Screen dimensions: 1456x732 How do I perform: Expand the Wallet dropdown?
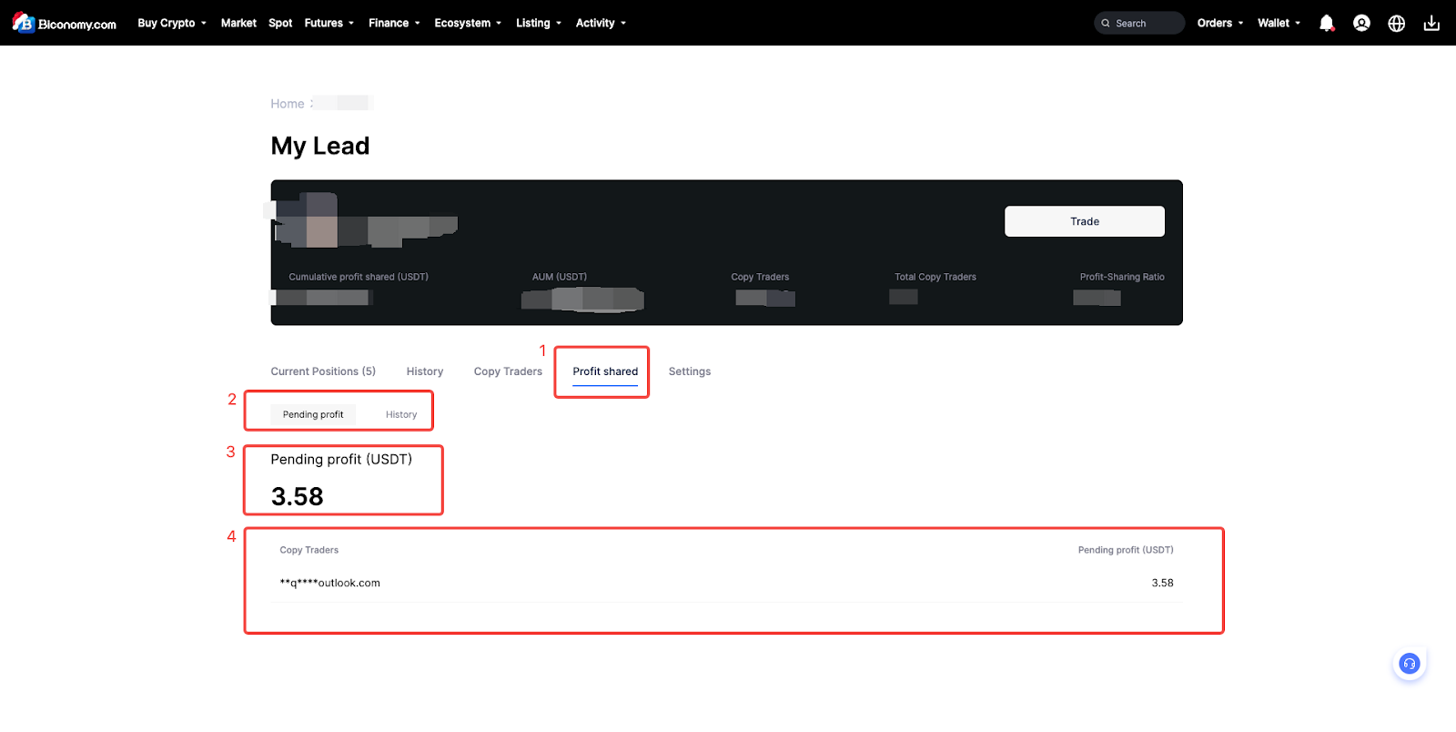[1279, 23]
